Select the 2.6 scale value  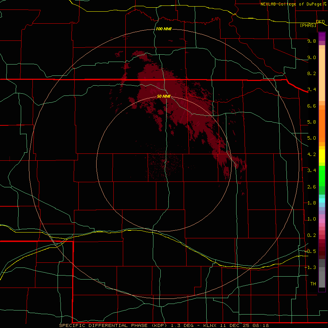pyautogui.click(x=312, y=187)
